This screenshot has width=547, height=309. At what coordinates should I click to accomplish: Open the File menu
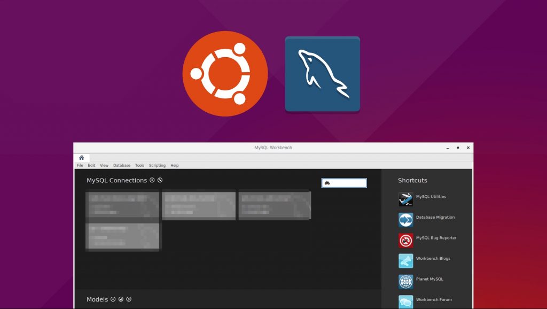coord(80,166)
